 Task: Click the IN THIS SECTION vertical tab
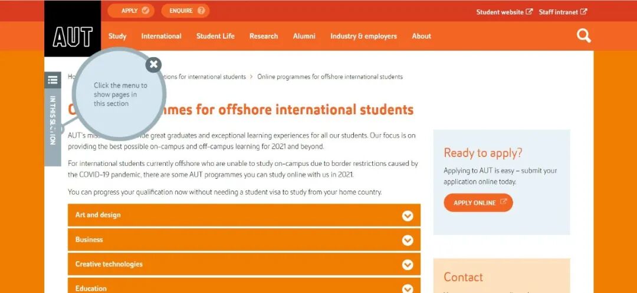52,127
